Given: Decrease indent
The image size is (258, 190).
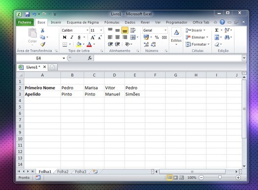Looking at the screenshot, I should point(110,44).
